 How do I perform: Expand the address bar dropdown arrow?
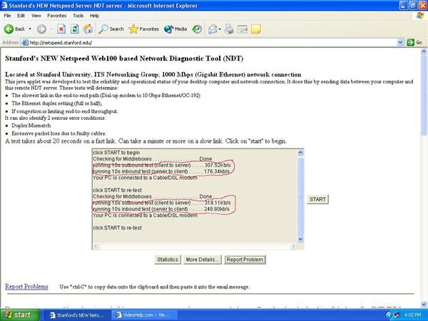click(400, 43)
